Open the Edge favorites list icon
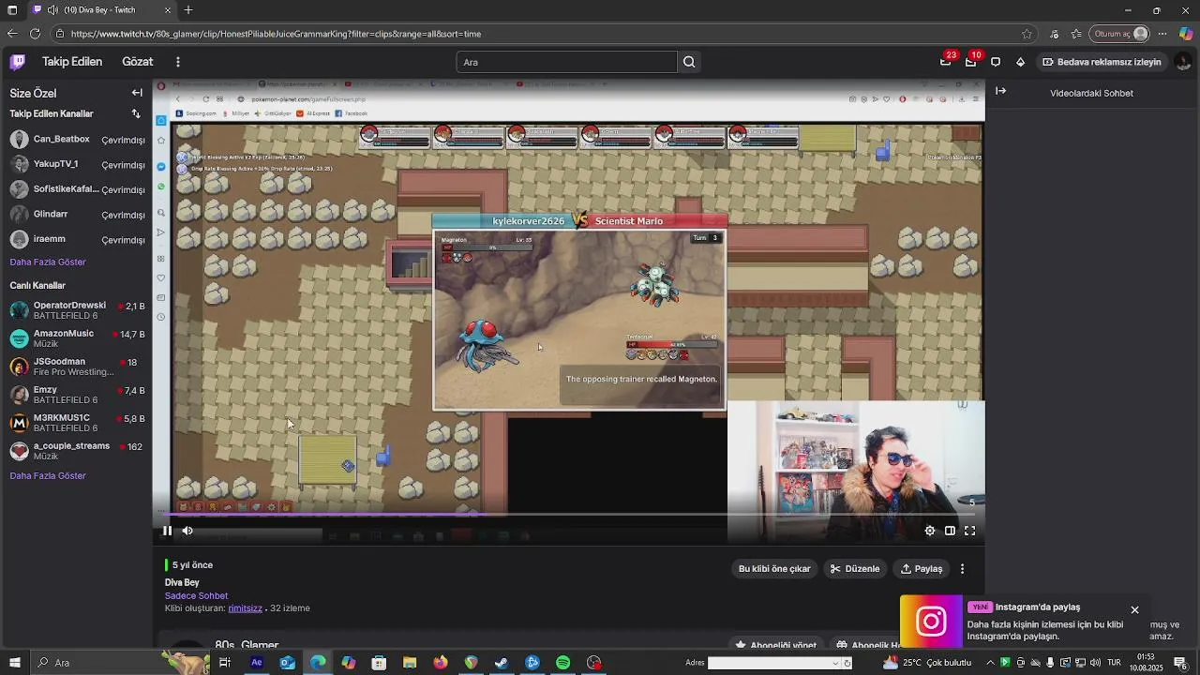1200x675 pixels. [x=1074, y=34]
